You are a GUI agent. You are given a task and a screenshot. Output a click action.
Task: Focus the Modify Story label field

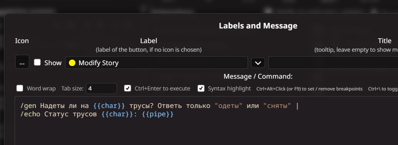tap(156, 63)
